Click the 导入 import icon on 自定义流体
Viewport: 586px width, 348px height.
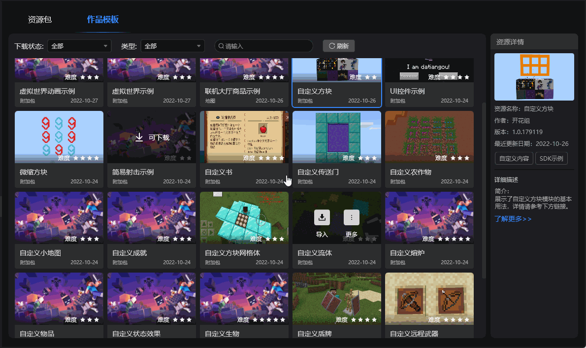(322, 217)
